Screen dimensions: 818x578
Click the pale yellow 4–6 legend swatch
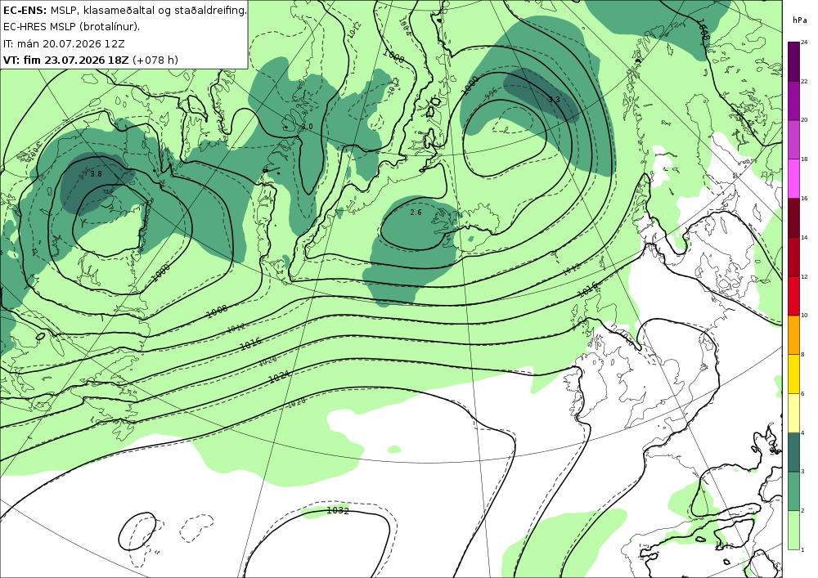793,414
